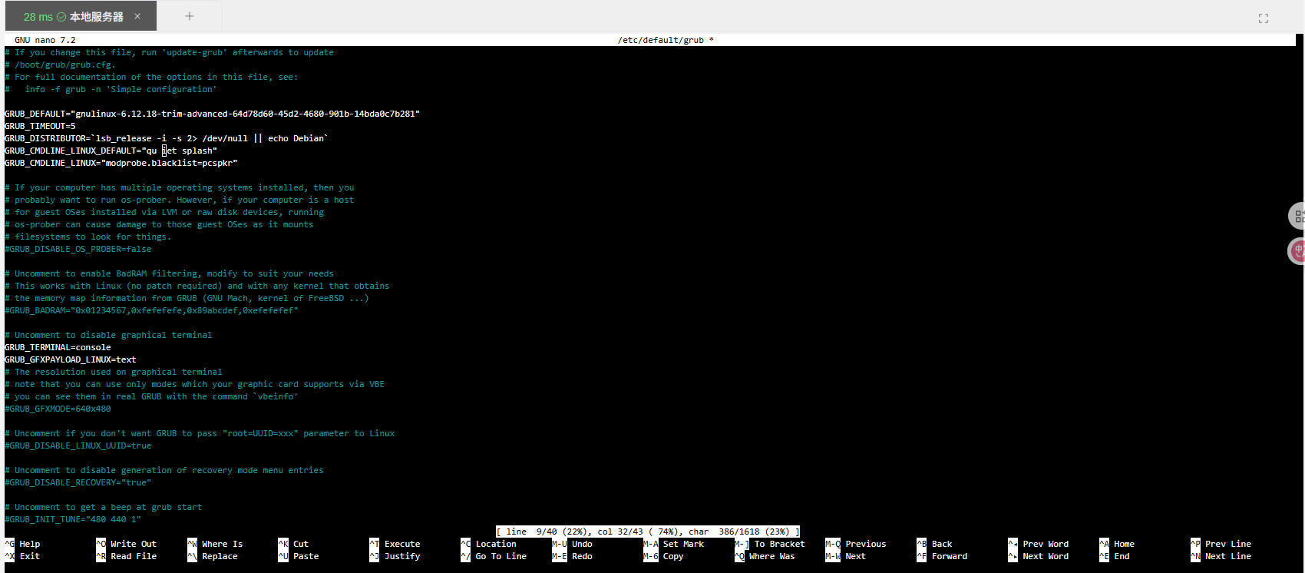
Task: Click the green connection status check icon
Action: click(x=61, y=17)
